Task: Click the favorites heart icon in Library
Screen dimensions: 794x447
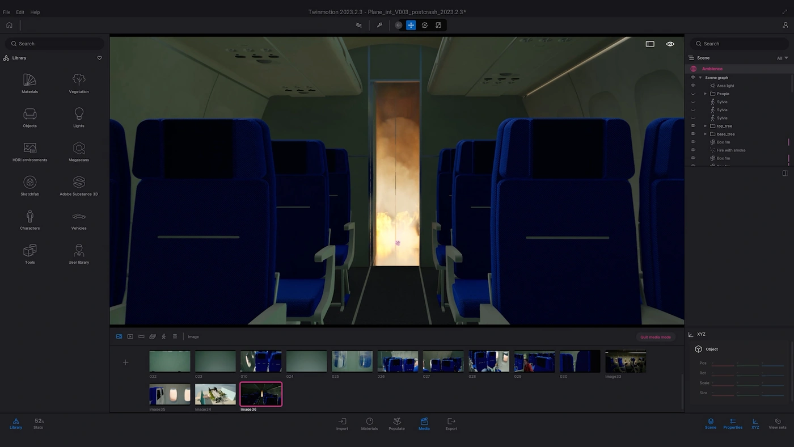Action: click(99, 58)
